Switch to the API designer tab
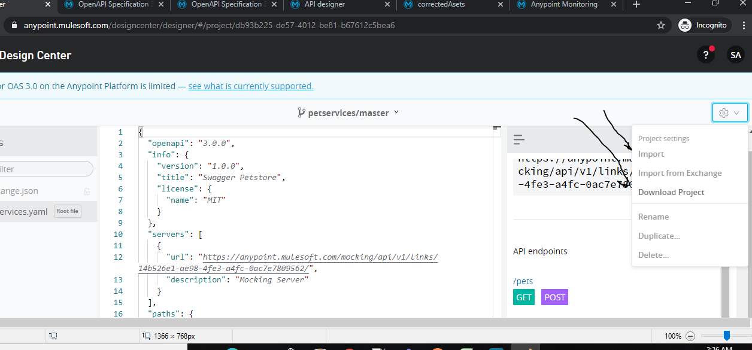This screenshot has height=350, width=752. coord(324,5)
